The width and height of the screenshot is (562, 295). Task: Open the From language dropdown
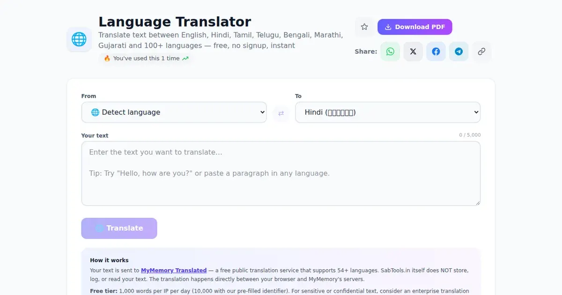pyautogui.click(x=174, y=112)
